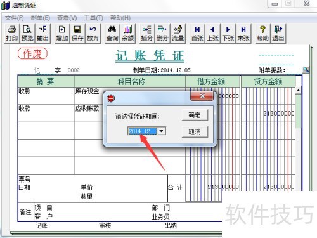Open the 工具(T) menu
Image resolution: width=317 pixels, height=238 pixels.
pyautogui.click(x=94, y=18)
